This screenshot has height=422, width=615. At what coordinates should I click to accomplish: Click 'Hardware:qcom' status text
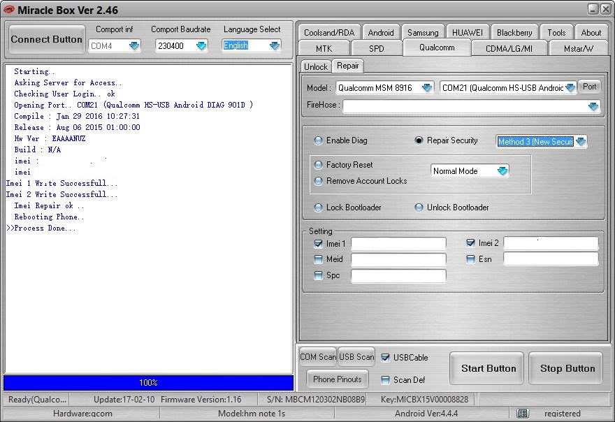(x=82, y=414)
